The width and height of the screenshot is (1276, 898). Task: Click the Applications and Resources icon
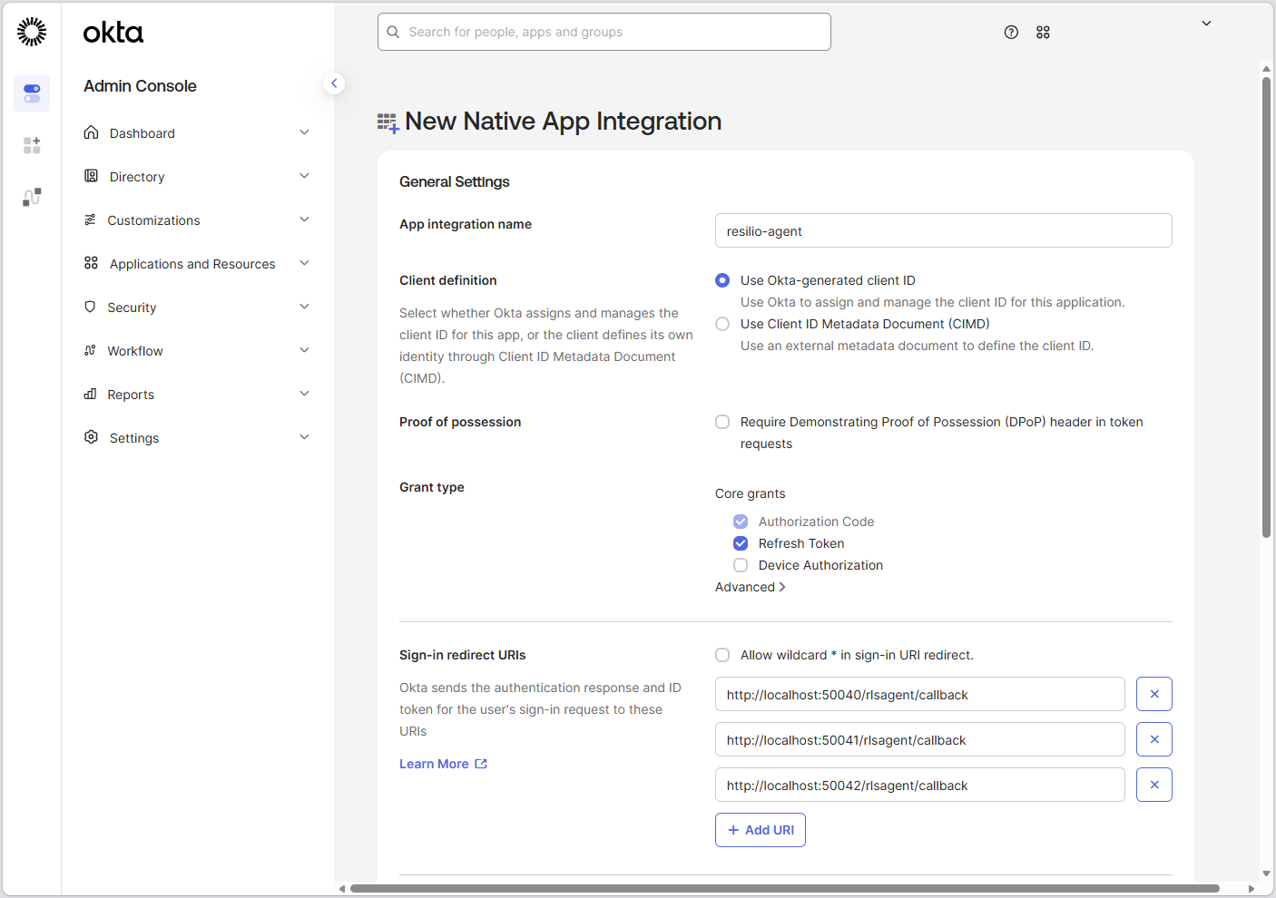click(91, 263)
